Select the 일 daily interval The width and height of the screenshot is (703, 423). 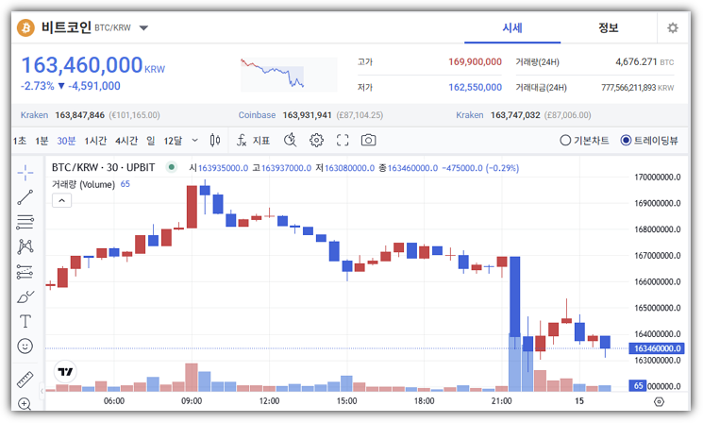pos(151,141)
